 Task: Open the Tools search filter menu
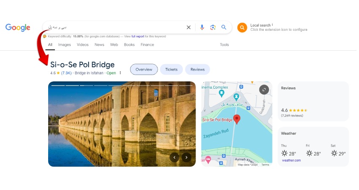[x=224, y=45]
